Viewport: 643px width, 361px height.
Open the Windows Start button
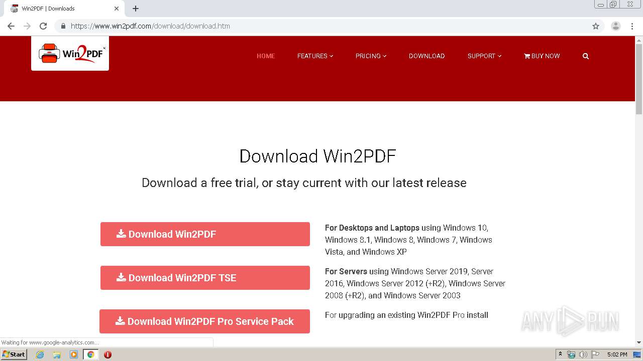point(14,354)
